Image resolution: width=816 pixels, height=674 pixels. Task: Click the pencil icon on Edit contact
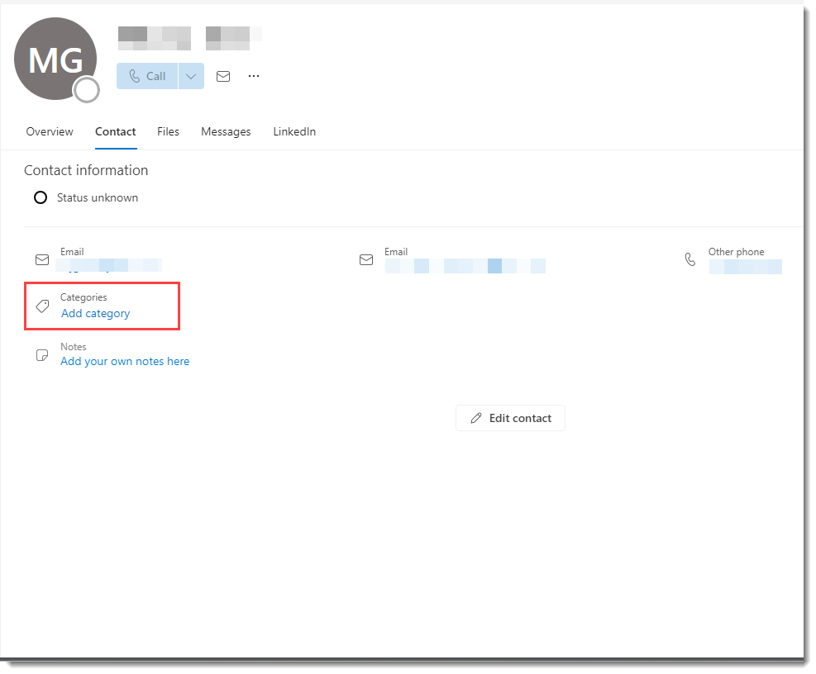tap(476, 418)
